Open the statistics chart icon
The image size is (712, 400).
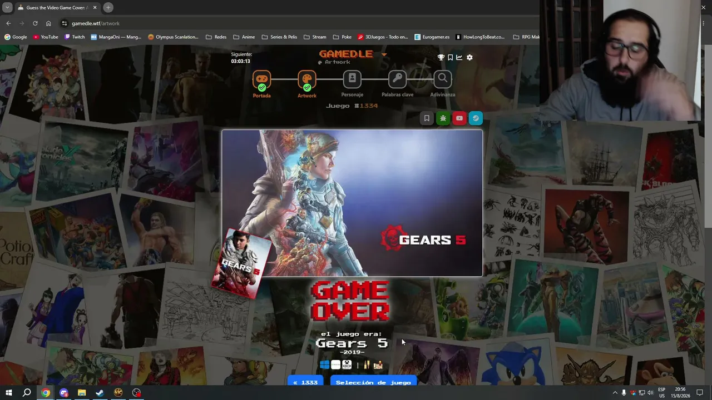point(459,57)
